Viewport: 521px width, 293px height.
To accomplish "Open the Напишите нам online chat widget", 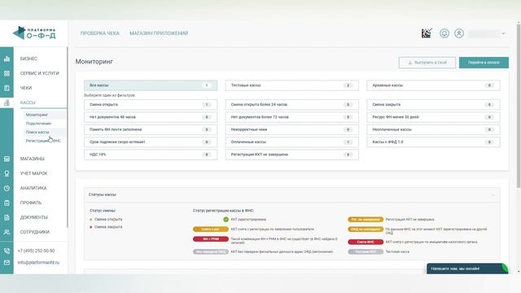I will (467, 269).
